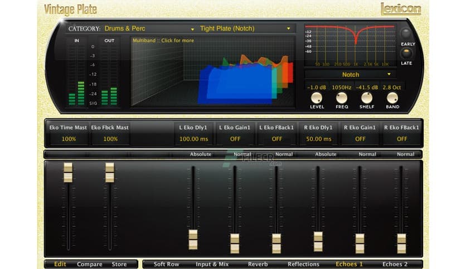Click the Eko Time Mast fader
The height and width of the screenshot is (269, 466).
pyautogui.click(x=68, y=172)
